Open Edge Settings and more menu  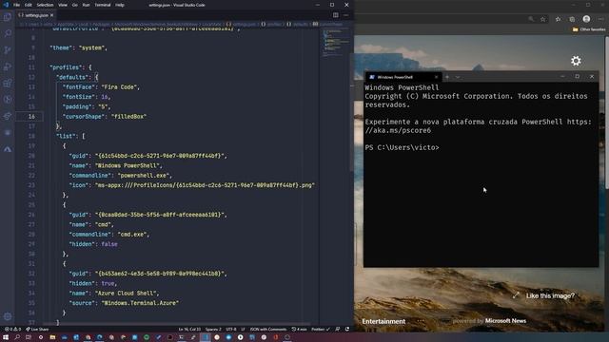point(600,19)
